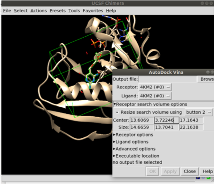Click Center Y field showing 3.72246
The image size is (214, 184).
coord(166,120)
